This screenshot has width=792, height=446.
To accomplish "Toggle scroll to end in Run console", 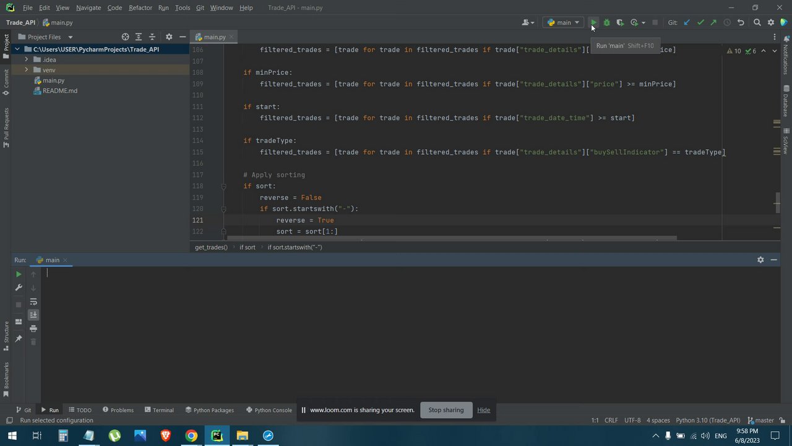I will click(x=33, y=315).
